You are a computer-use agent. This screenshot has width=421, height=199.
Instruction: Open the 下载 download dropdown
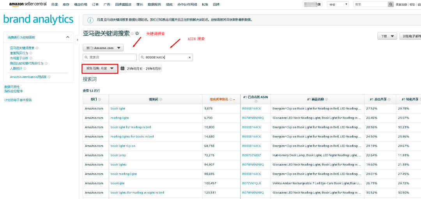tap(387, 36)
